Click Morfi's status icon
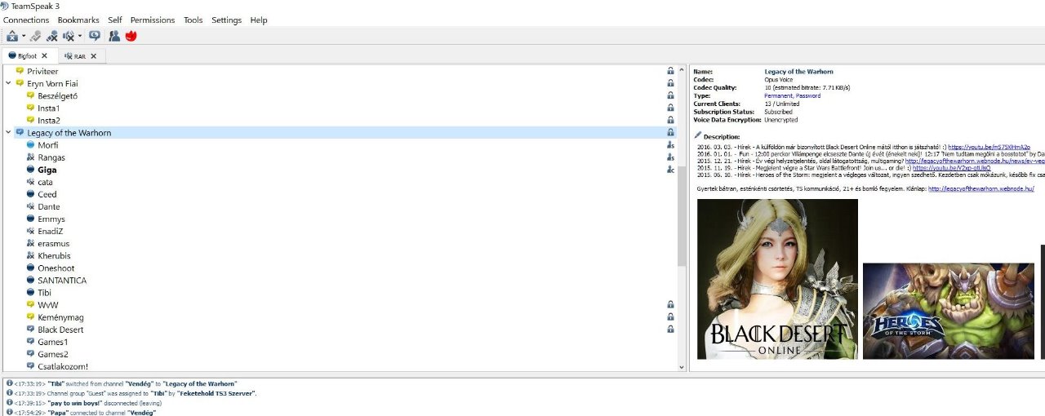Image resolution: width=1045 pixels, height=416 pixels. click(30, 145)
